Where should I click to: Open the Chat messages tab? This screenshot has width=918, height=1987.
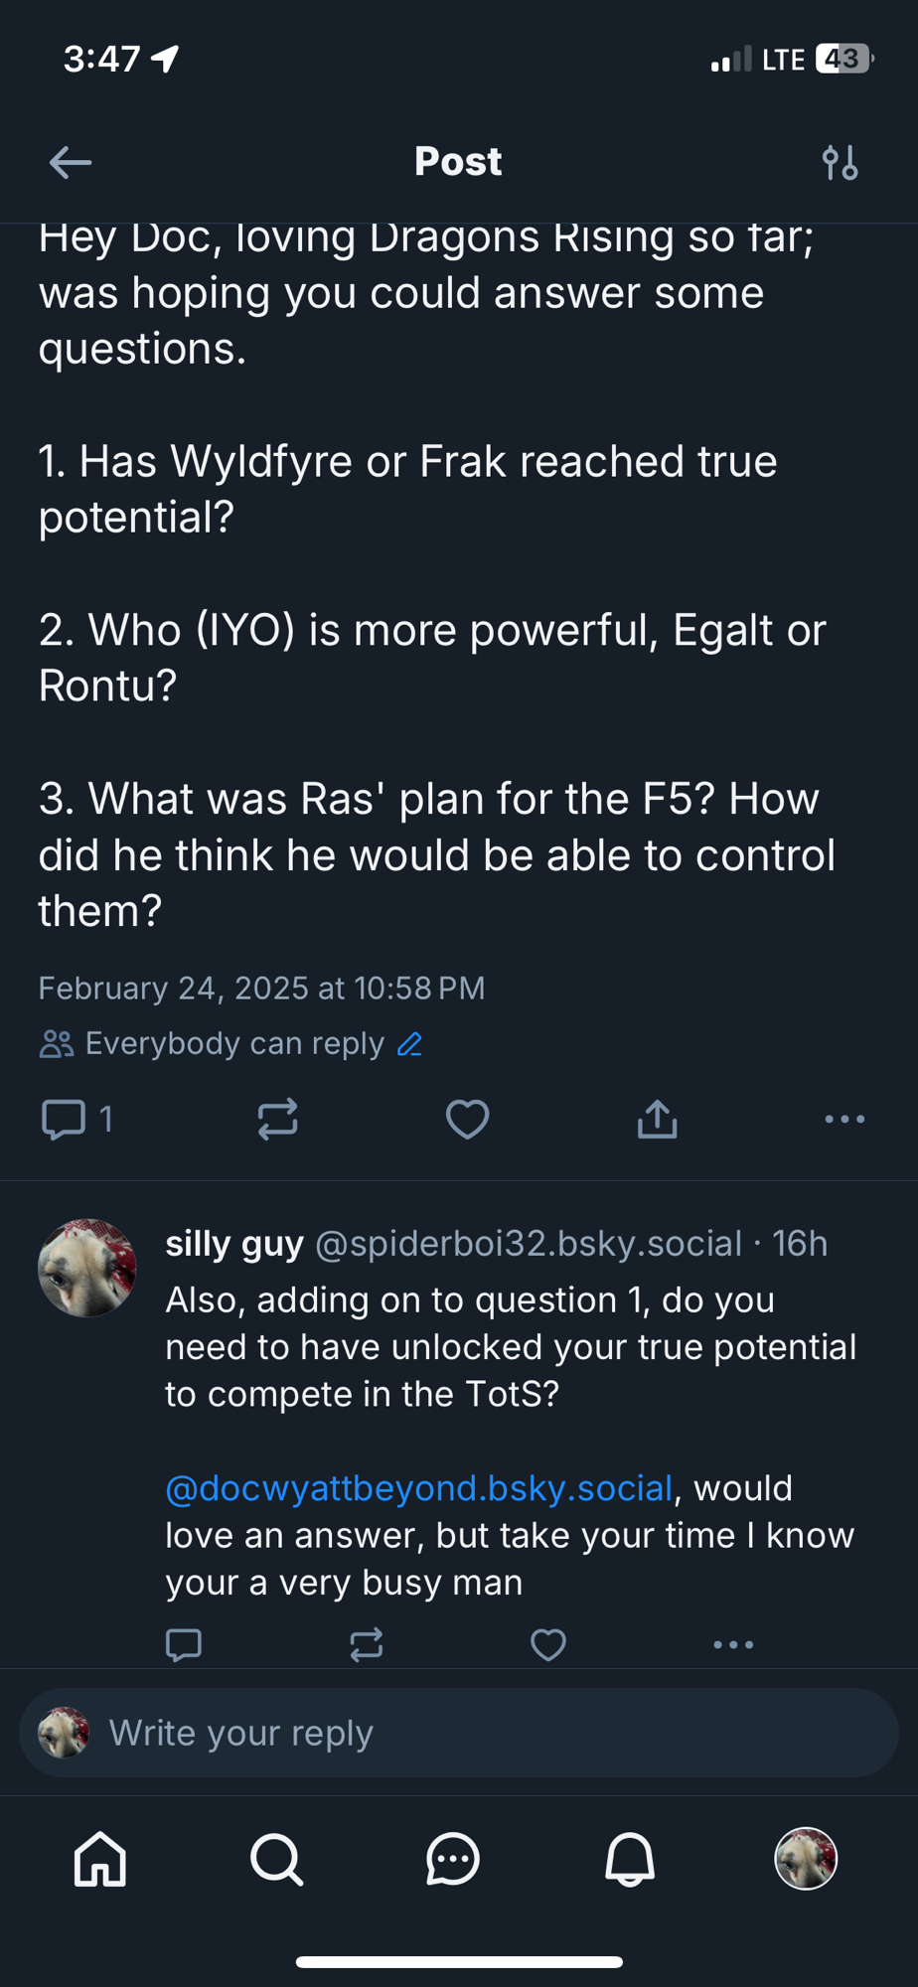coord(453,1858)
